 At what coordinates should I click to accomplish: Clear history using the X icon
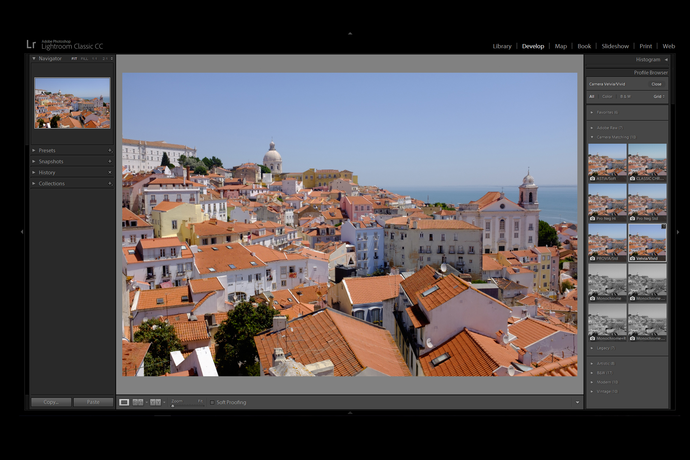point(110,172)
